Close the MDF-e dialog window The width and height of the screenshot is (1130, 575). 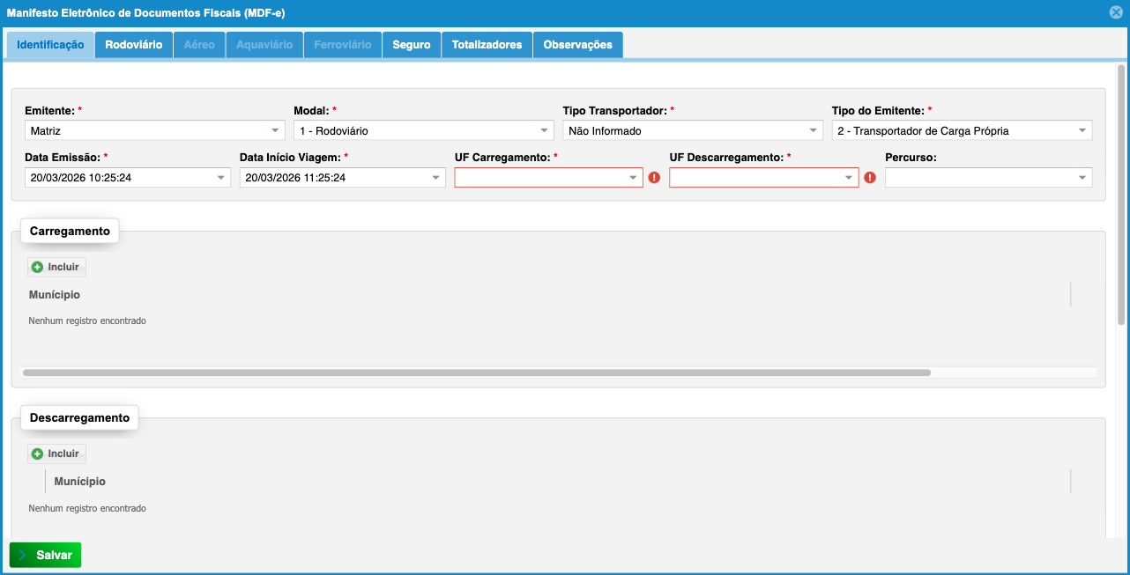click(x=1116, y=13)
